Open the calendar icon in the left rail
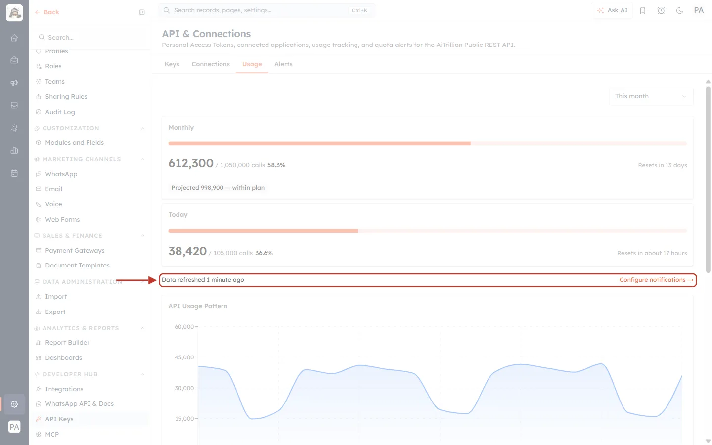712x445 pixels. (x=14, y=173)
